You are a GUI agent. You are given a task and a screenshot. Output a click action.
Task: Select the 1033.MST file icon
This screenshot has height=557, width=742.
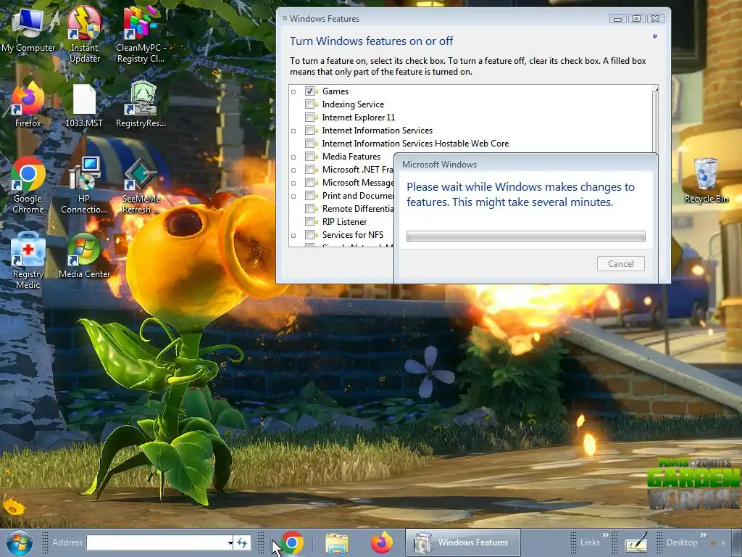click(84, 105)
